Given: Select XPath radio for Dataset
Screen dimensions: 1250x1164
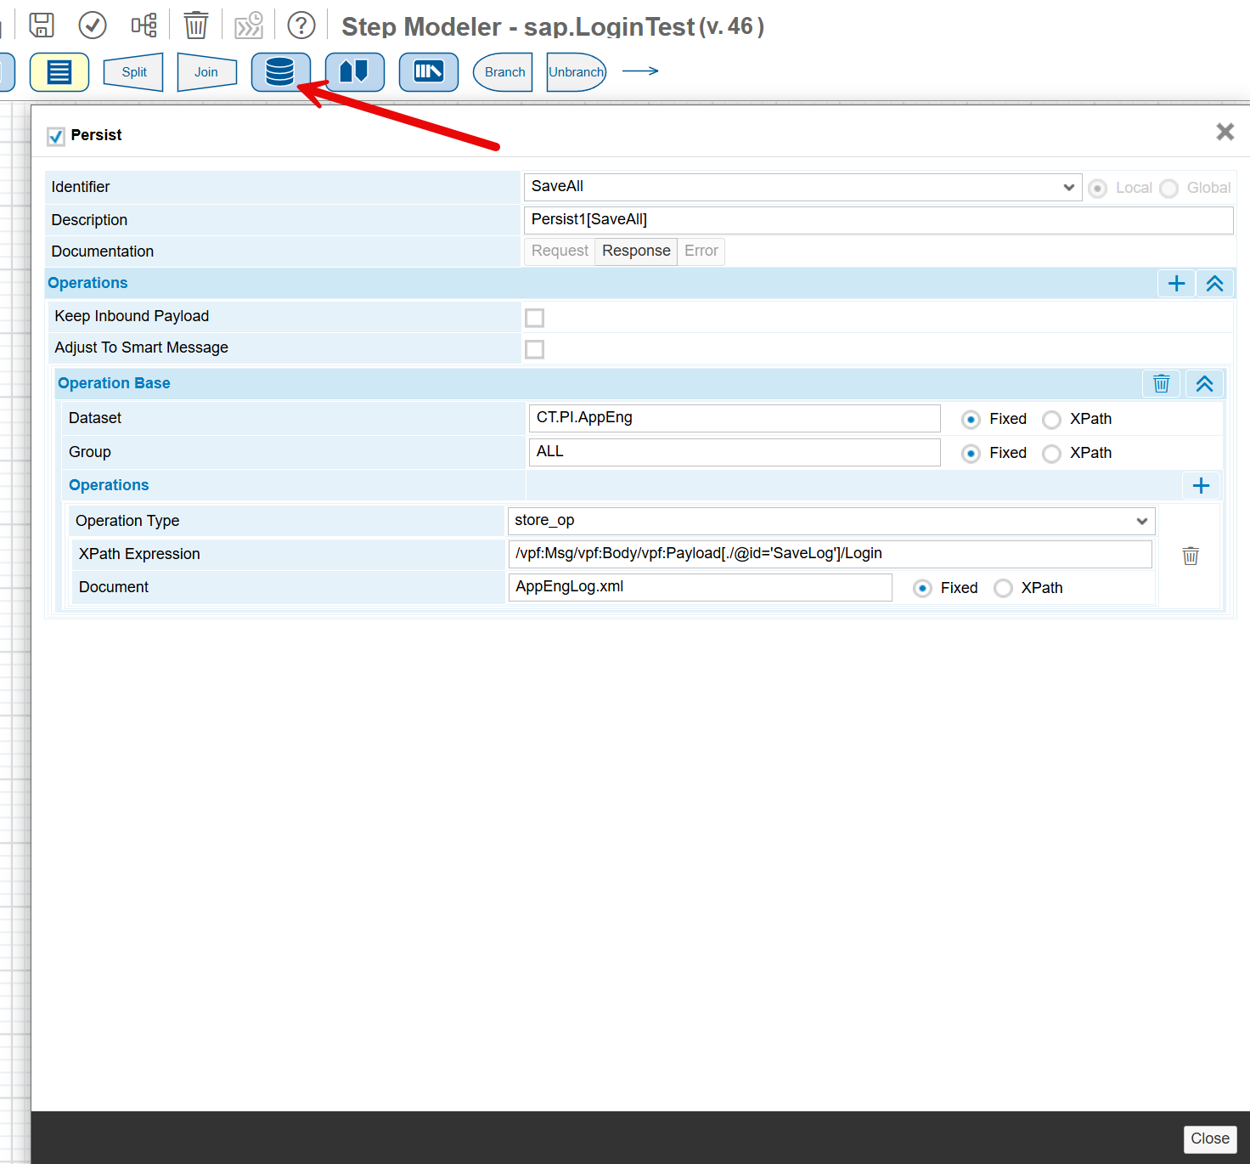Looking at the screenshot, I should click(1051, 420).
